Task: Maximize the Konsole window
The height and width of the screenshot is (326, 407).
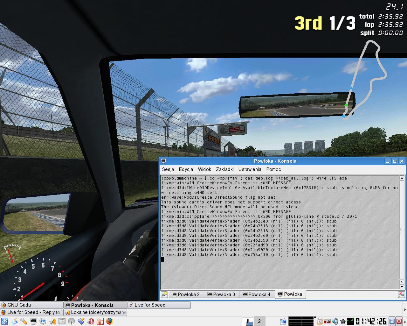Action: point(395,161)
